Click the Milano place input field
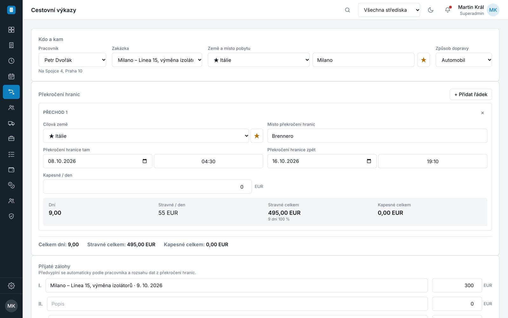The height and width of the screenshot is (318, 508). (364, 60)
